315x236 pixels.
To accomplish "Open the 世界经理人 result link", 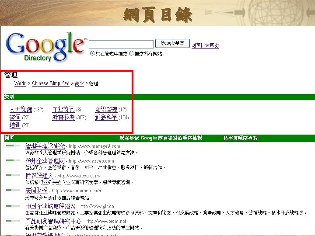I will pos(39,176).
